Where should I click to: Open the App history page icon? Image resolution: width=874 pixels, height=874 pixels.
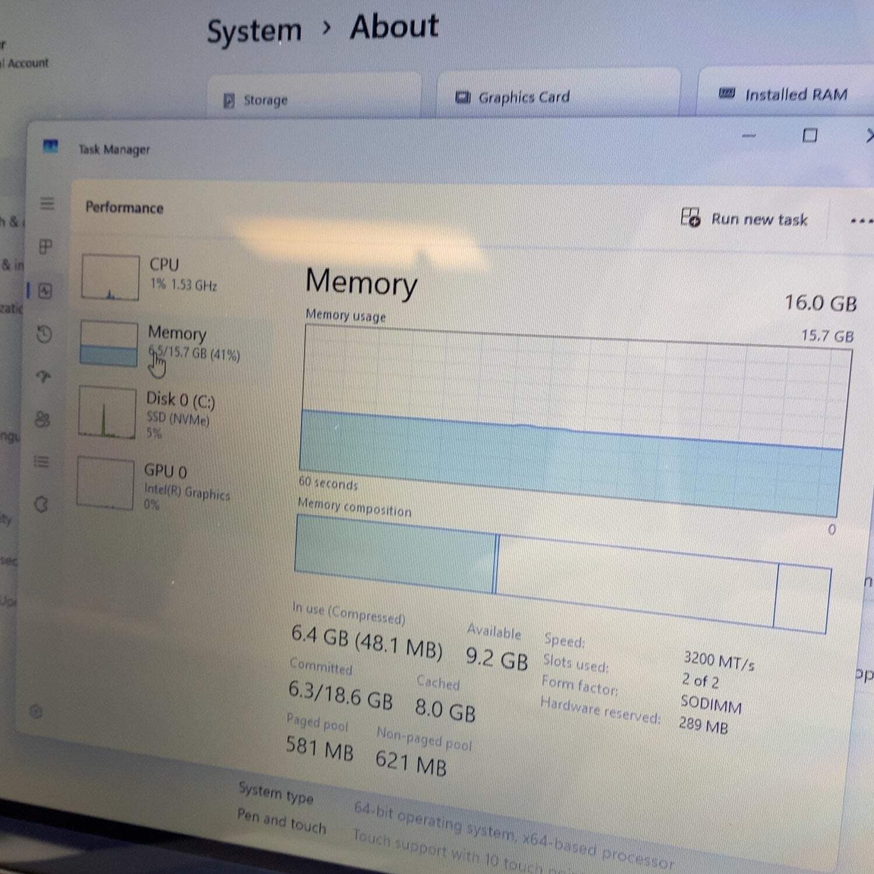pos(44,334)
